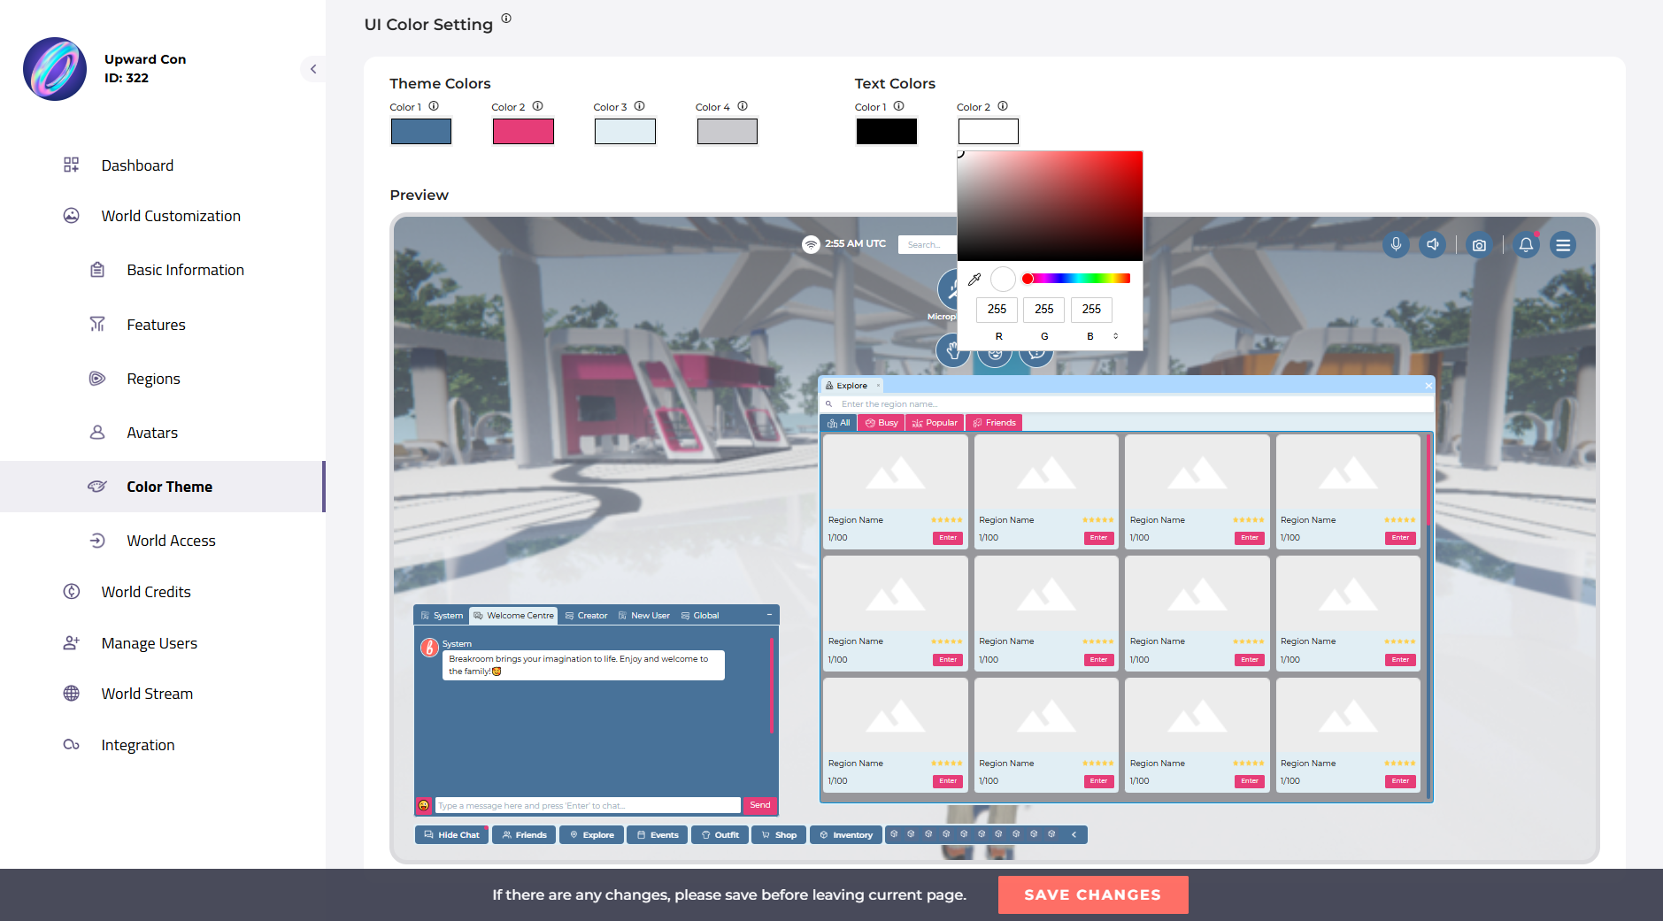The image size is (1663, 921).
Task: Edit the G value field
Action: 1044,309
